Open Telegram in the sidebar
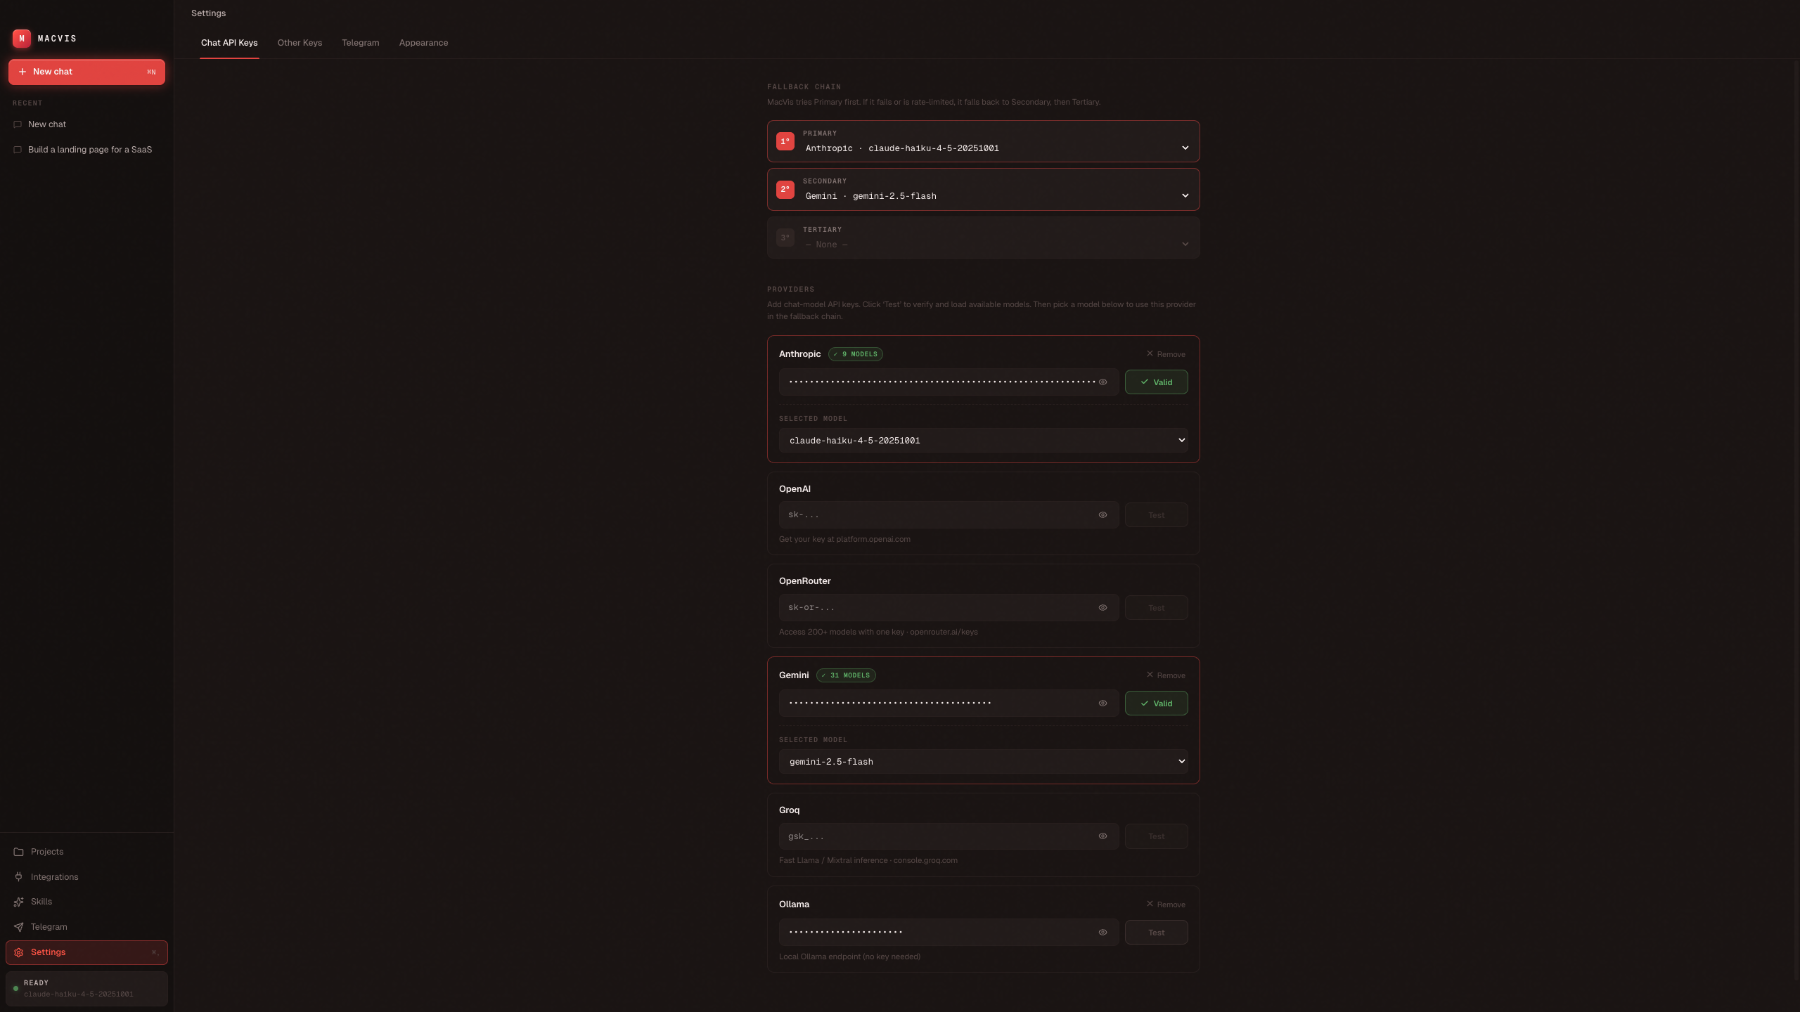The height and width of the screenshot is (1012, 1800). [x=86, y=927]
